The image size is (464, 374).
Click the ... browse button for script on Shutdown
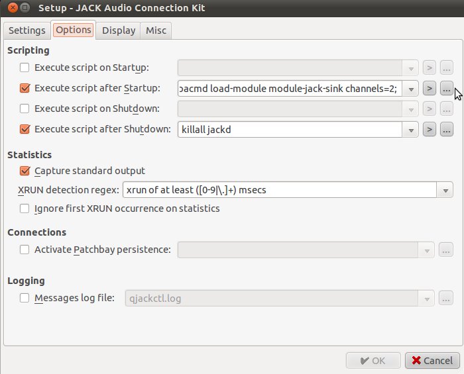click(447, 109)
